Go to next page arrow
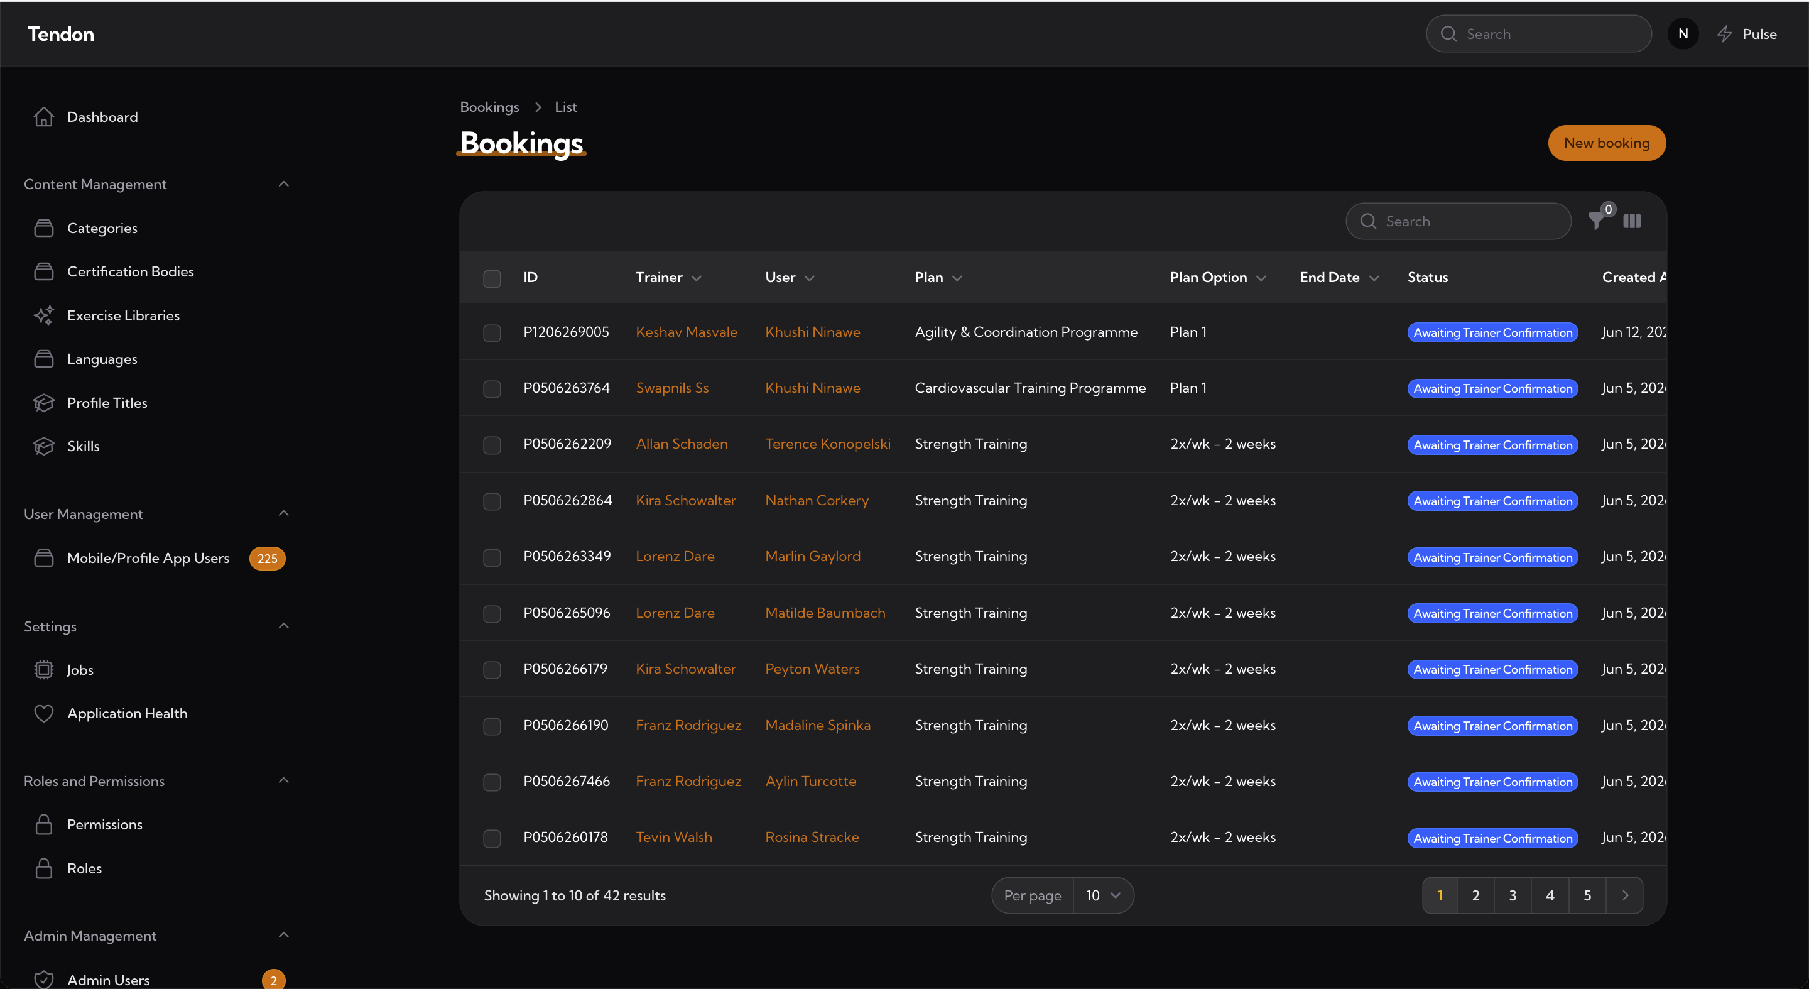Screen dimensions: 1809x989 point(1625,895)
